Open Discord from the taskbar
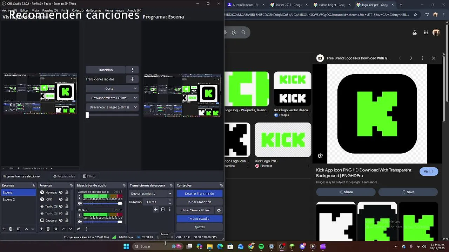 tap(302, 246)
